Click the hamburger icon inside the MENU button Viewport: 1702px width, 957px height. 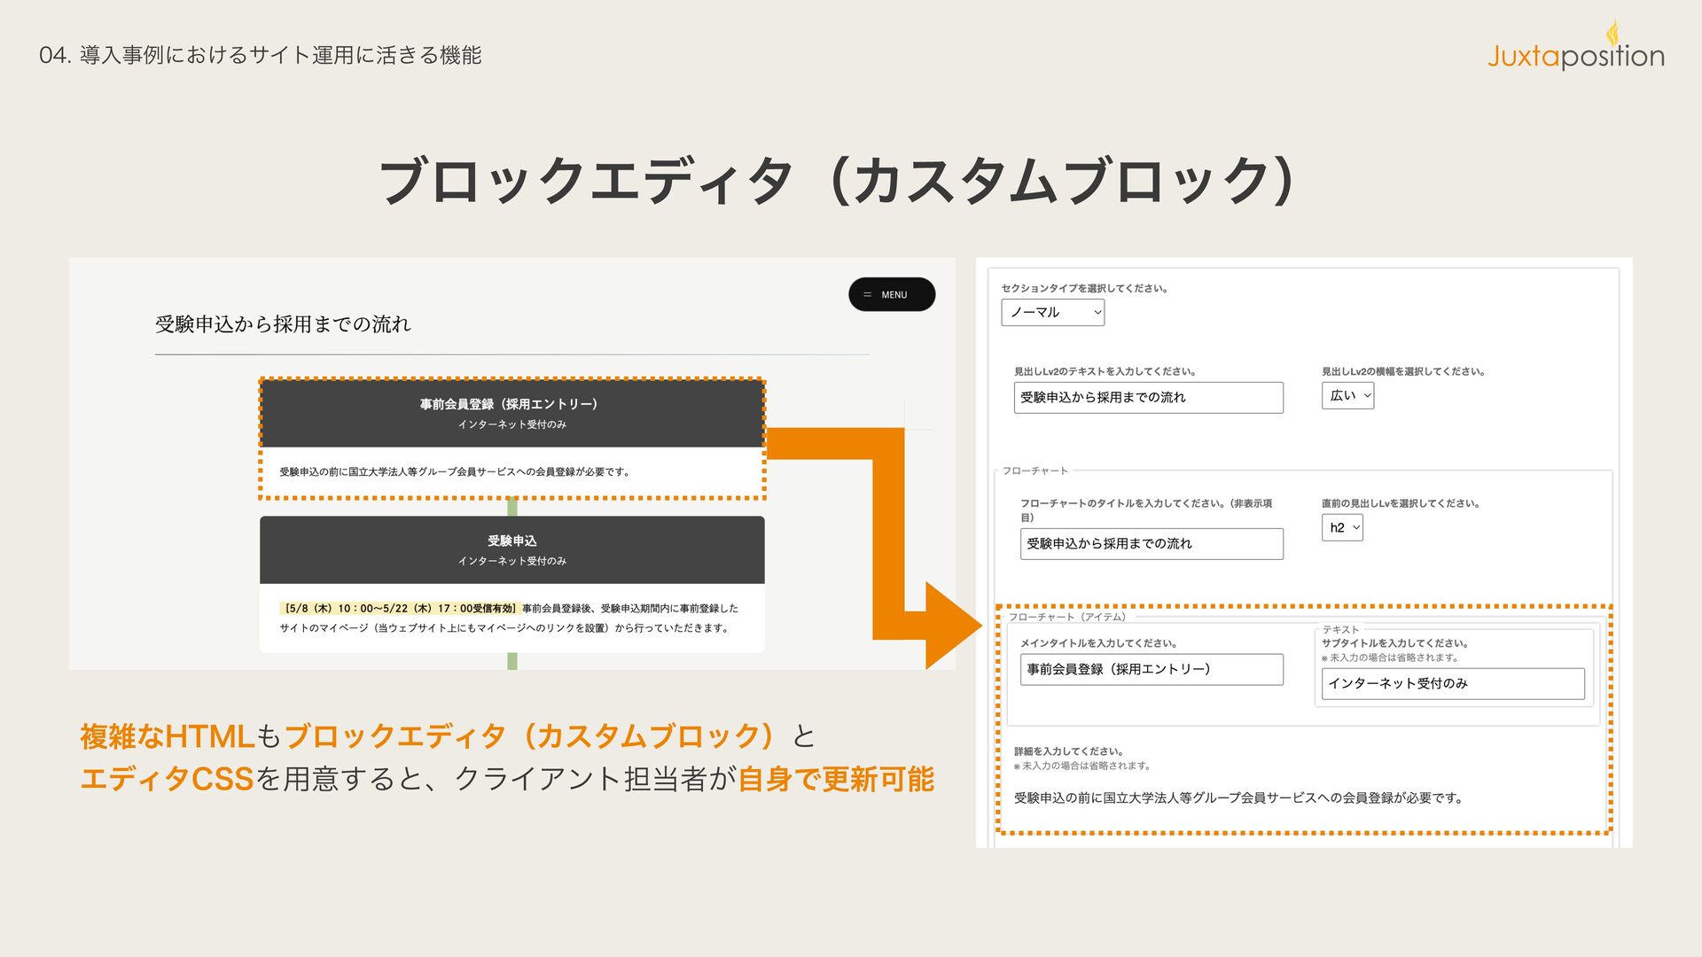pyautogui.click(x=867, y=295)
